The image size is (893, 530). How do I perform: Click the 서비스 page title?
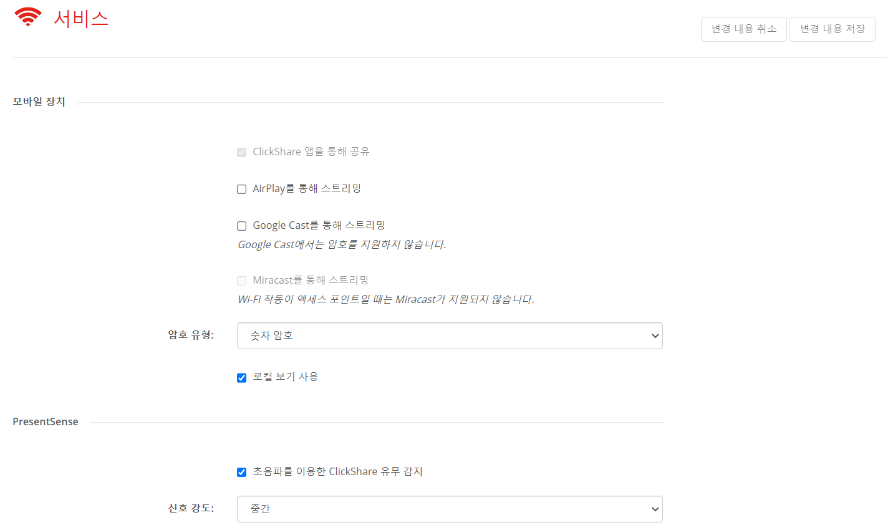[81, 18]
